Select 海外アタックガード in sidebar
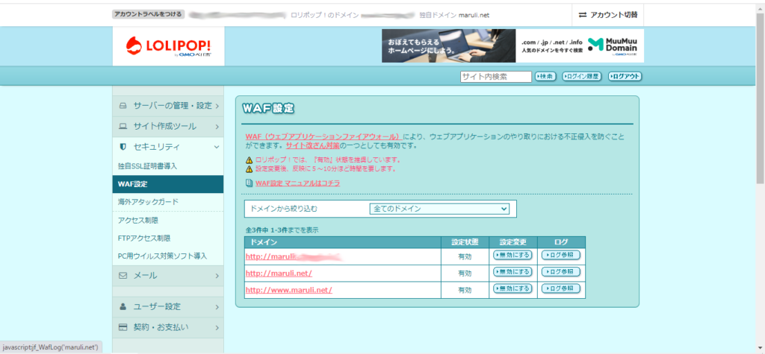This screenshot has height=354, width=765. [148, 202]
